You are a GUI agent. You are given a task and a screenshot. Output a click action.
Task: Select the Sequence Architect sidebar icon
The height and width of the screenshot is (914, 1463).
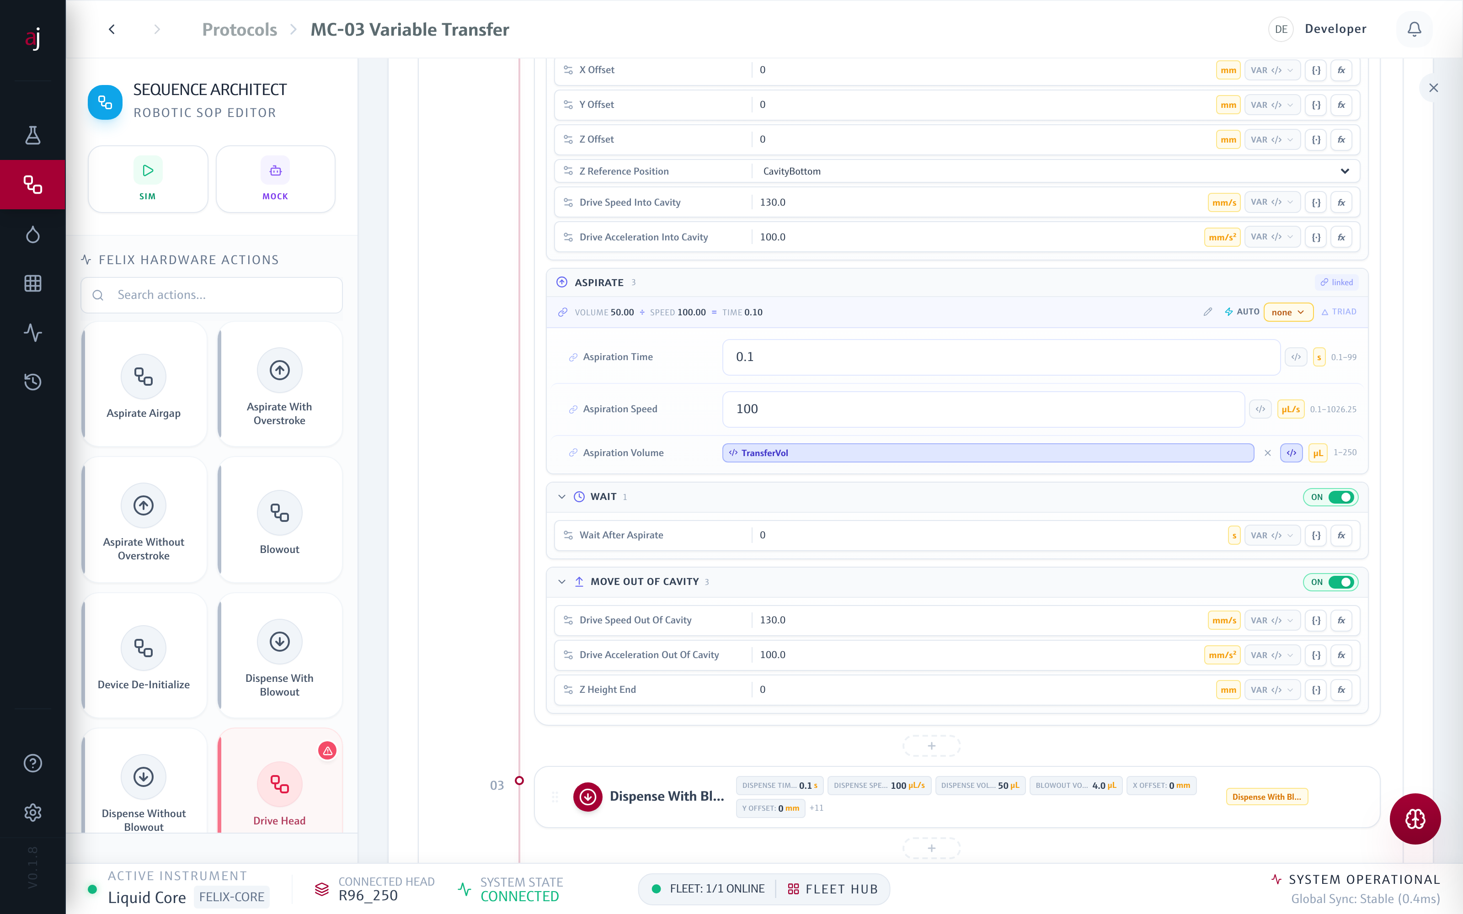pyautogui.click(x=32, y=184)
